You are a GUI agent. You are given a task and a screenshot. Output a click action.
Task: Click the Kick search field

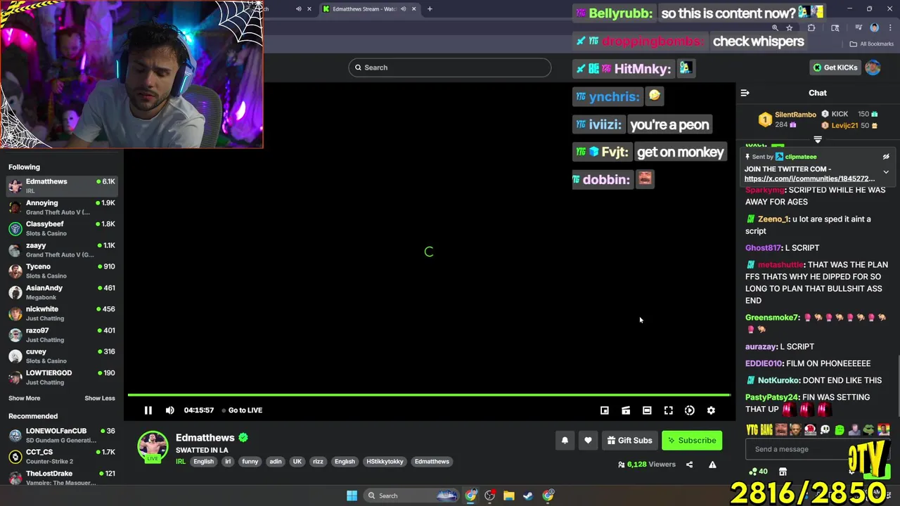click(x=450, y=67)
